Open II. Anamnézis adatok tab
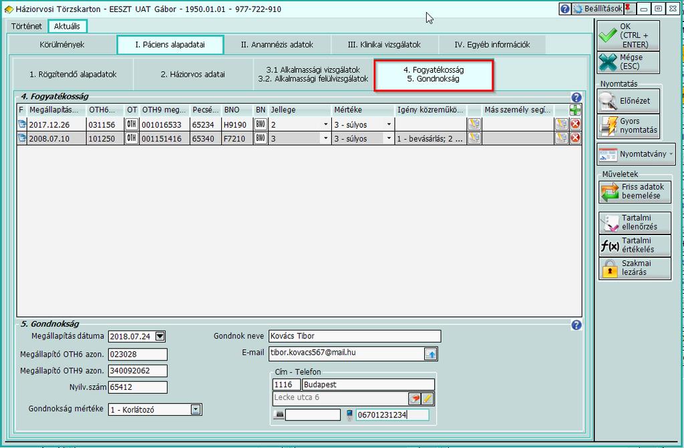The height and width of the screenshot is (448, 684). click(x=277, y=45)
